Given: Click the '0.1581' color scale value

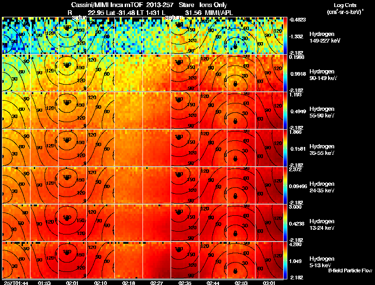Looking at the screenshot, I should click(298, 149).
